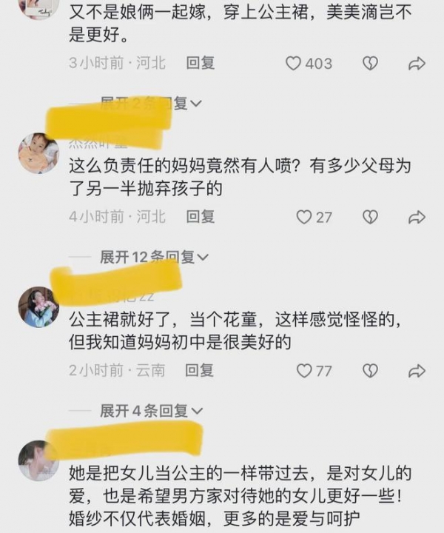Reply to the comment from 3小时前 河北
This screenshot has width=444, height=533.
[201, 63]
